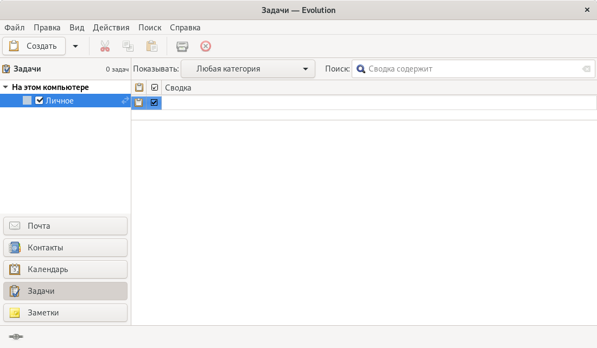
Task: Click the network connection status icon
Action: coord(16,337)
